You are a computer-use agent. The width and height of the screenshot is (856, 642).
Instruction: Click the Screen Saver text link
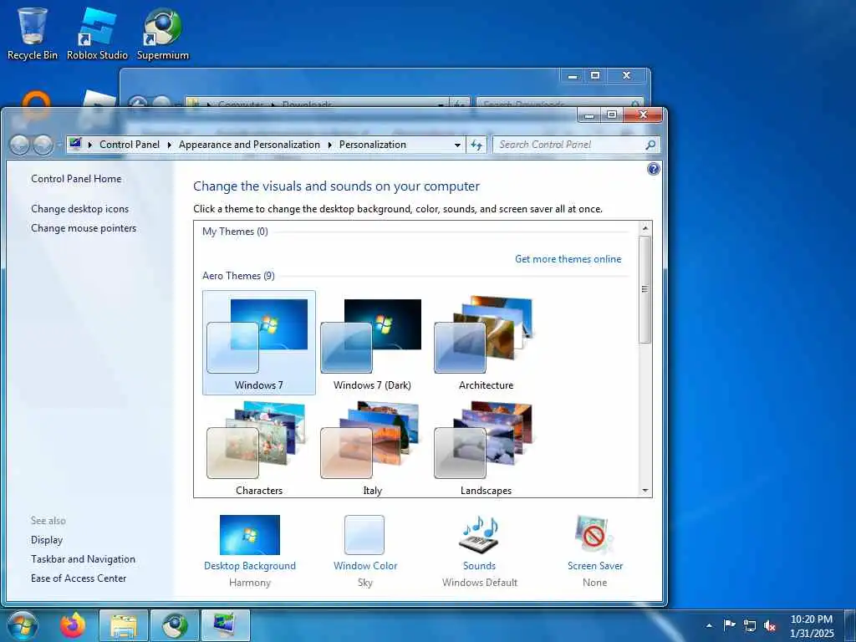[595, 566]
